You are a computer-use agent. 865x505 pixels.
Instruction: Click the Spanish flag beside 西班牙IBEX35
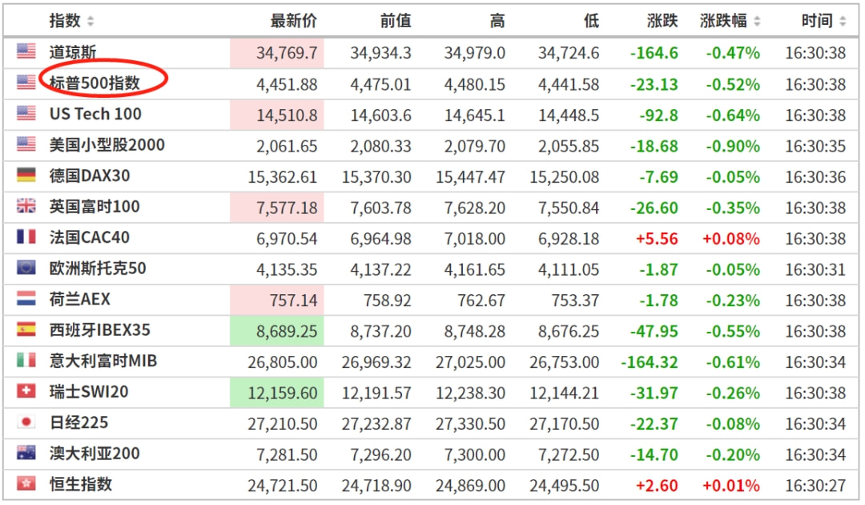[x=26, y=329]
